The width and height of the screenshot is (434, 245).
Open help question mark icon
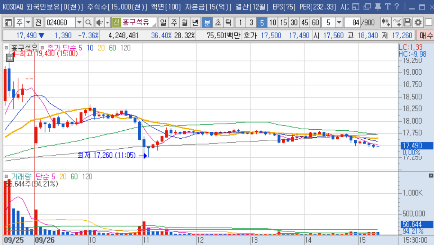point(397,7)
